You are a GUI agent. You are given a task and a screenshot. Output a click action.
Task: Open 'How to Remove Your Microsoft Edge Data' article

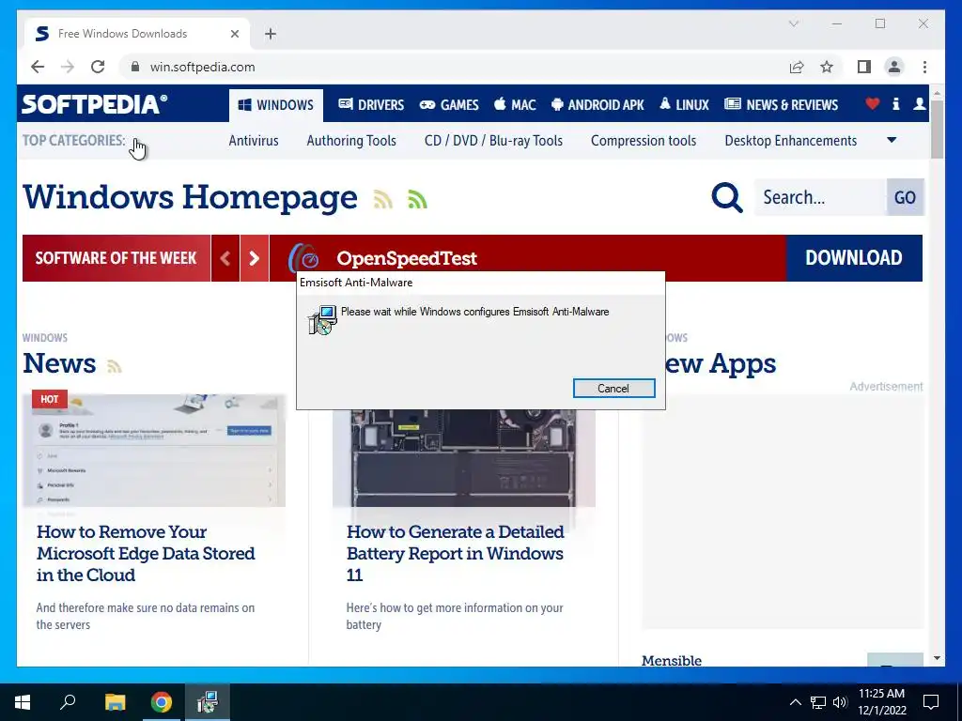pos(146,554)
